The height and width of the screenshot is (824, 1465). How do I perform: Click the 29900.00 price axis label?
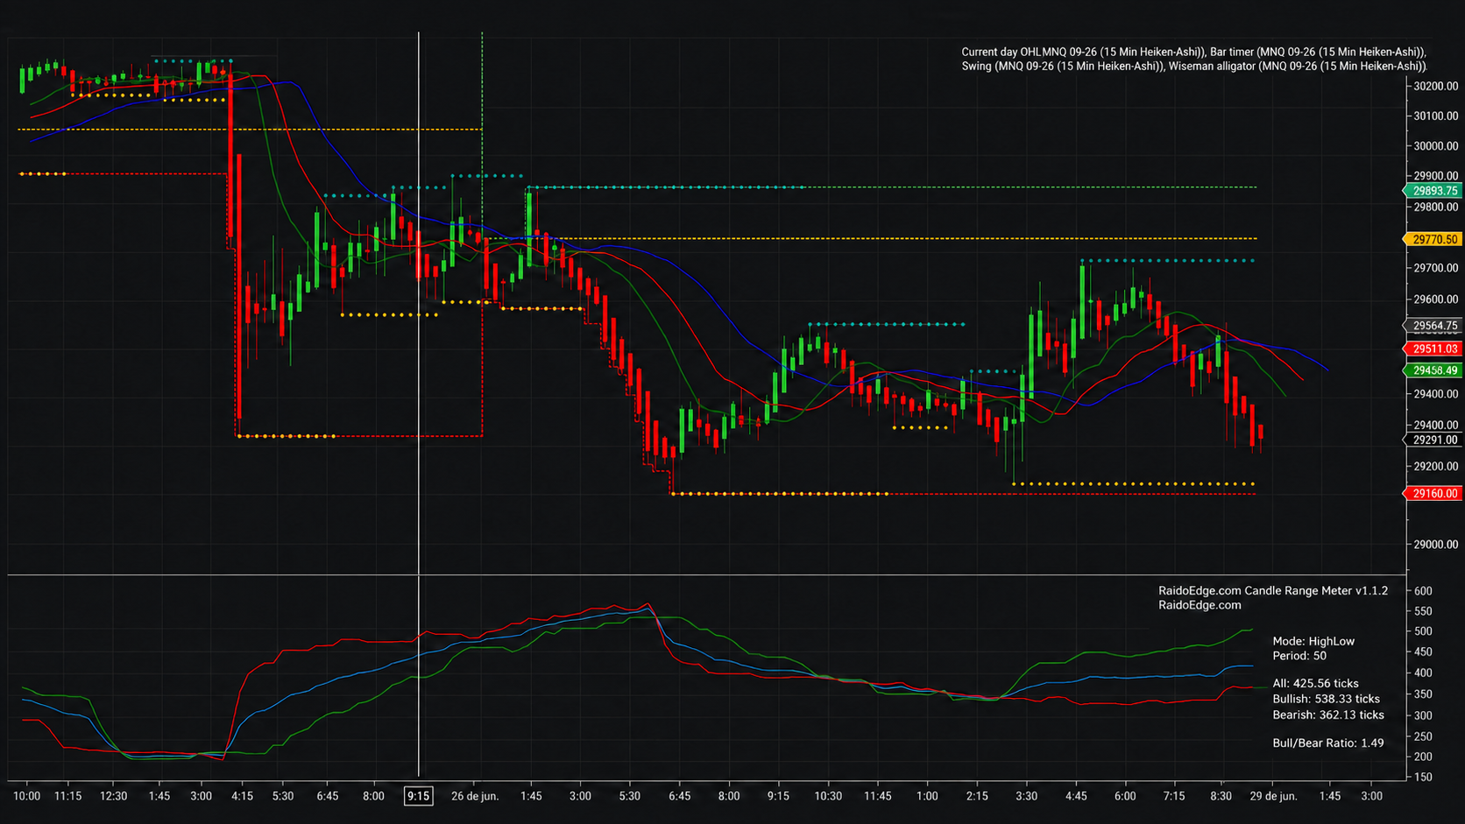point(1436,176)
